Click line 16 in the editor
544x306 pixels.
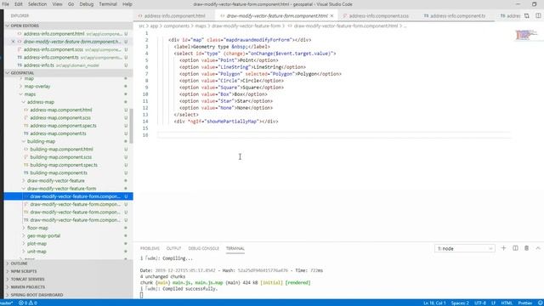click(x=333, y=135)
